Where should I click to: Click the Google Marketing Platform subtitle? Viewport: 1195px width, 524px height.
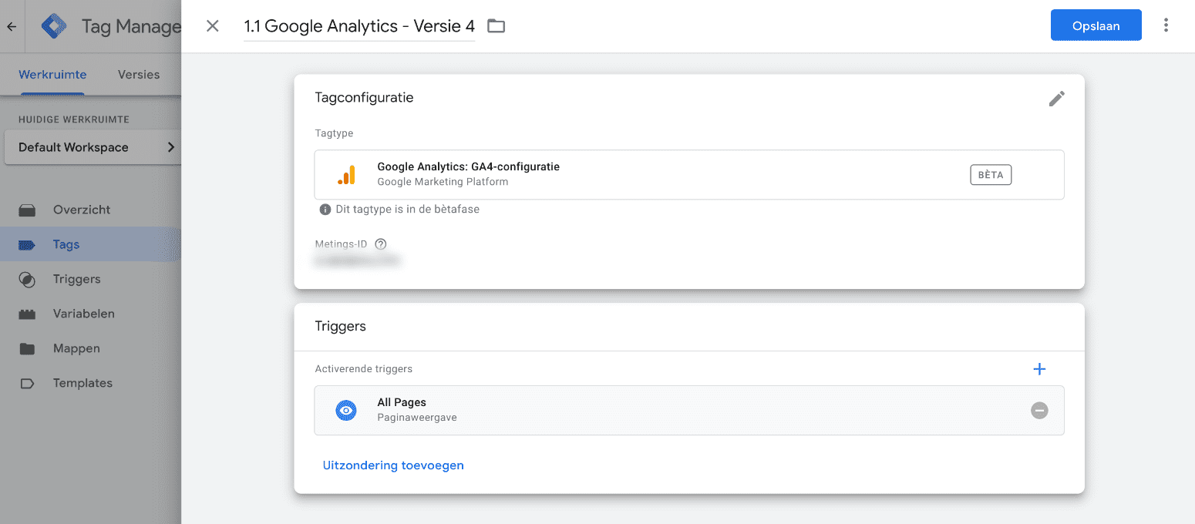click(x=443, y=182)
